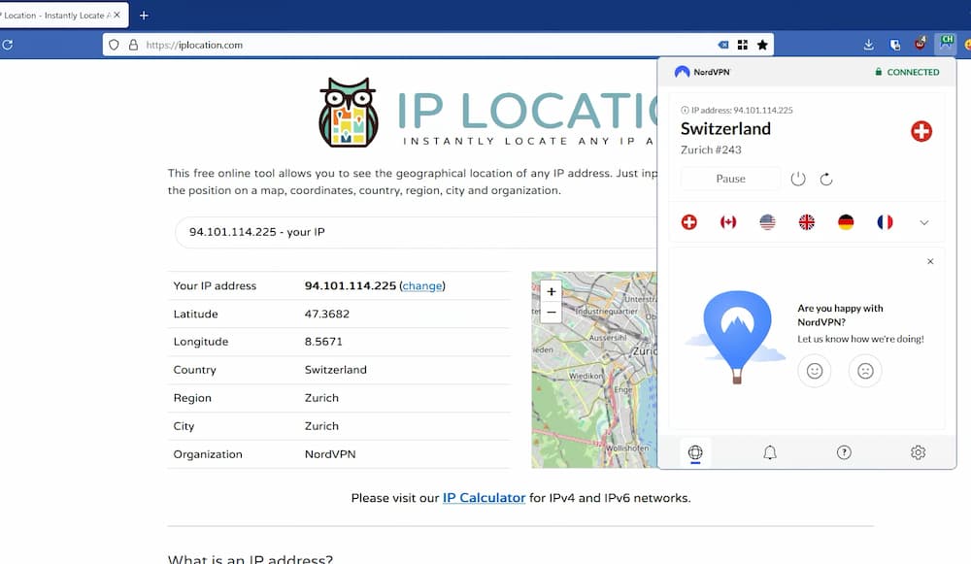971x564 pixels.
Task: Open the browser downloads icon
Action: pos(869,45)
